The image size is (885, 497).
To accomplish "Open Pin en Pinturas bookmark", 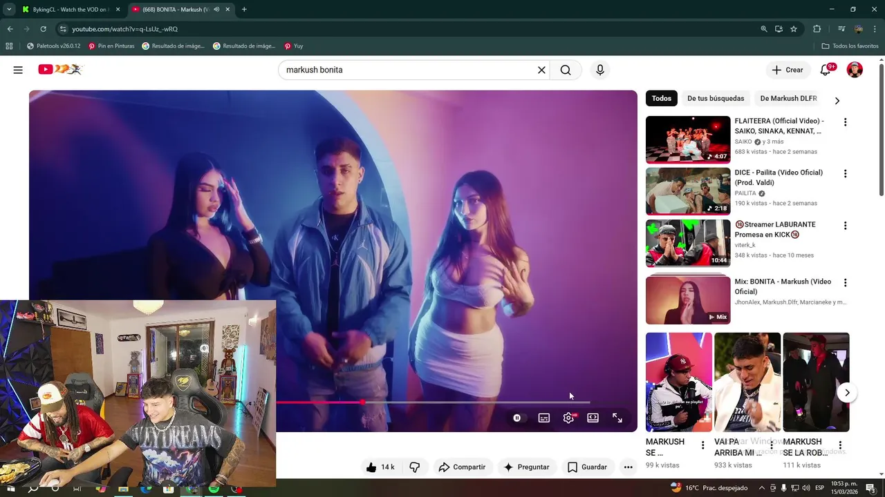I will tap(111, 46).
